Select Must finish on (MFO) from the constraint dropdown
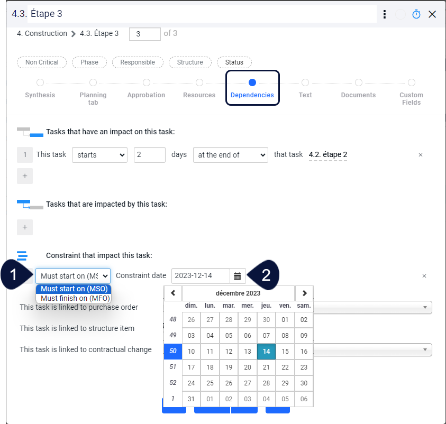This screenshot has width=446, height=424. (x=73, y=298)
